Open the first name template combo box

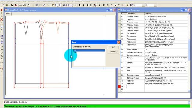click(x=143, y=5)
